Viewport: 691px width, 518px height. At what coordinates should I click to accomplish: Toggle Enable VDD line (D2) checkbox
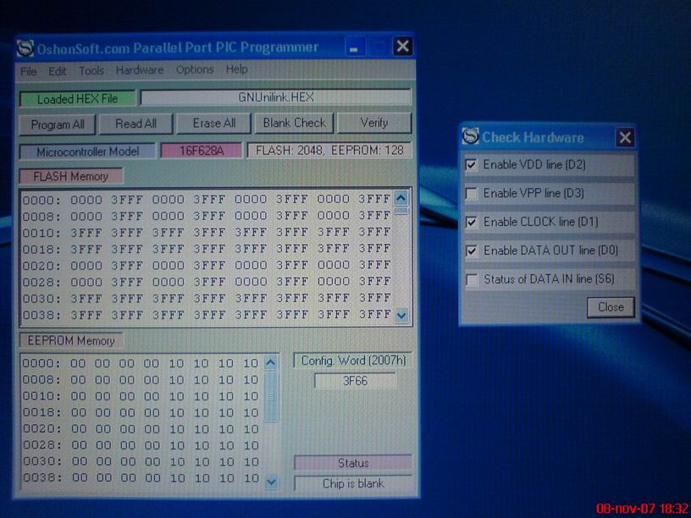click(x=471, y=165)
